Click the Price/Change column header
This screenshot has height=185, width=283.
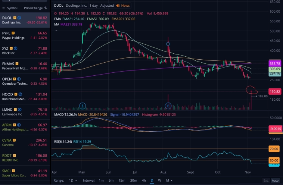coord(33,8)
